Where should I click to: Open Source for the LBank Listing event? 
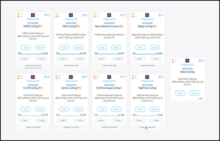point(195,93)
